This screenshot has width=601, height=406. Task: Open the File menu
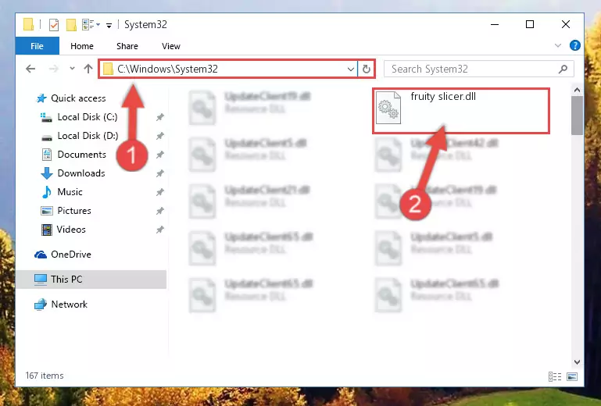pos(38,46)
